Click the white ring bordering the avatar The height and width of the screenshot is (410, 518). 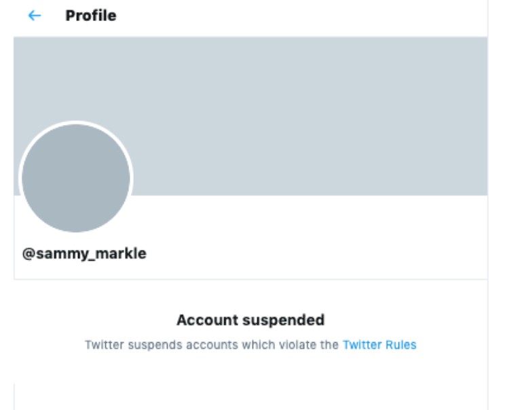(75, 123)
